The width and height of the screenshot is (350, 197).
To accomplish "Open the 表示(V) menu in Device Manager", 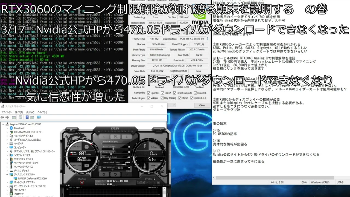I will (x=30, y=112).
